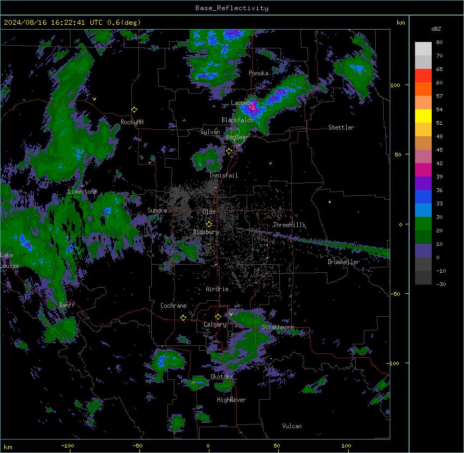Click the RedDeer city label
Screen dimensions: 464x453
(237, 137)
